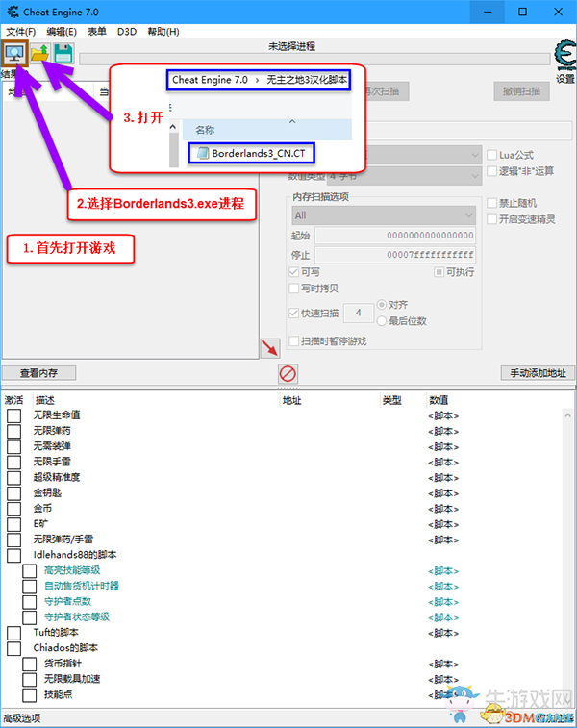Viewport: 577px width, 728px height.
Task: Click the 停止 address field
Action: pos(395,255)
